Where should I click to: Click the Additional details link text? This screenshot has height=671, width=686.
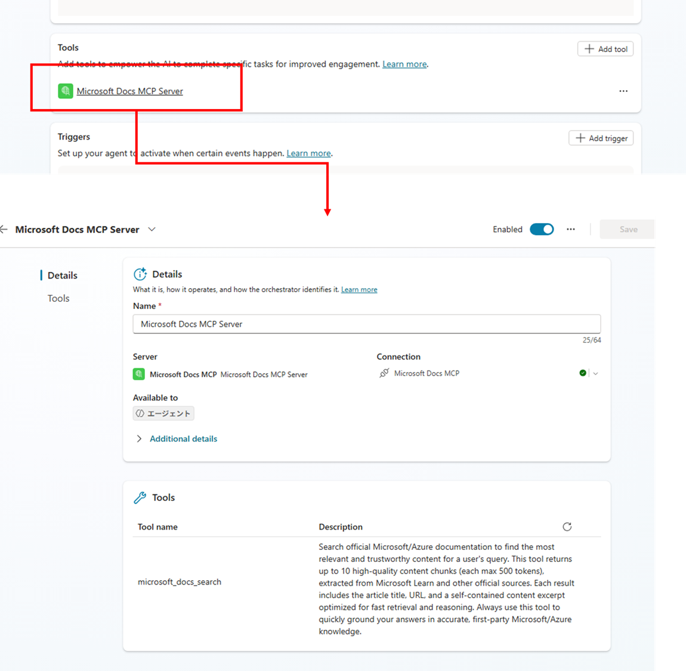tap(183, 439)
